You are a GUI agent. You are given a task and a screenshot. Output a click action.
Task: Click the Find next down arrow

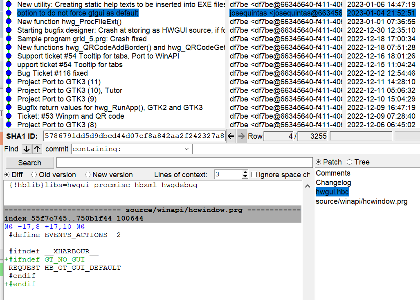(26, 149)
